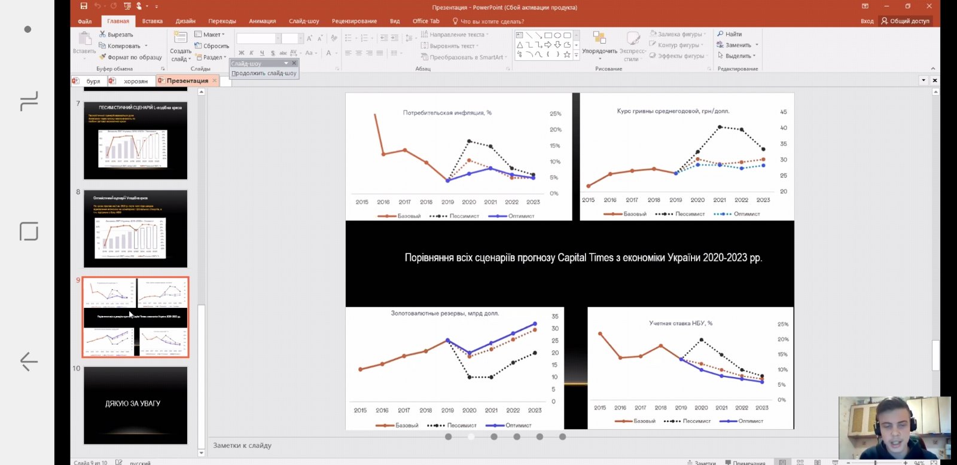Switch to document tab 'хорозян'
The width and height of the screenshot is (957, 465).
coord(130,81)
